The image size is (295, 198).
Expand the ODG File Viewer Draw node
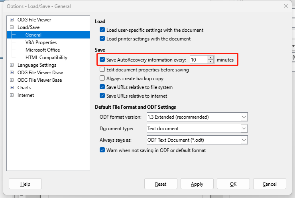click(12, 73)
